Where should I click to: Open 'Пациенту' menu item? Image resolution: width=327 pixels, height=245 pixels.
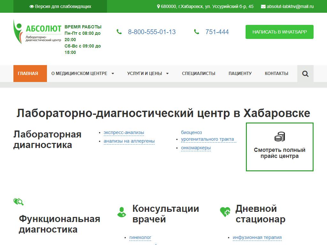(240, 74)
